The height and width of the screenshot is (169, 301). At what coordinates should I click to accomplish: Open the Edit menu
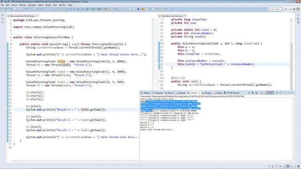pyautogui.click(x=8, y=5)
